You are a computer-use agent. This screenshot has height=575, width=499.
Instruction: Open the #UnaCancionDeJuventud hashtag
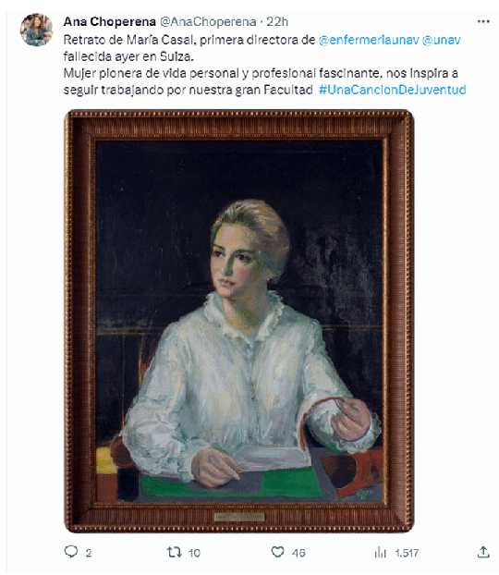(x=393, y=90)
